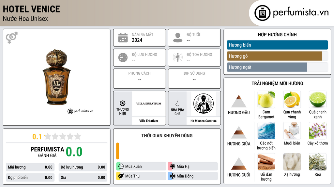The image size is (334, 187).
Task: Click the orange recommended-time bar
Action: click(x=117, y=151)
